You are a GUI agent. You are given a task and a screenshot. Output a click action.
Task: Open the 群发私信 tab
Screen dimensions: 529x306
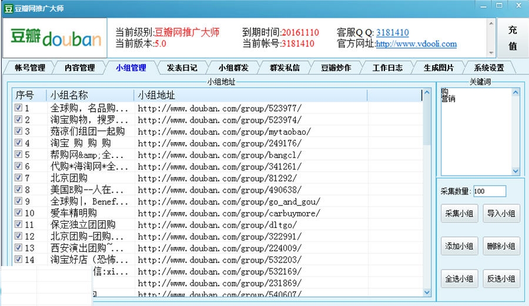click(x=284, y=68)
